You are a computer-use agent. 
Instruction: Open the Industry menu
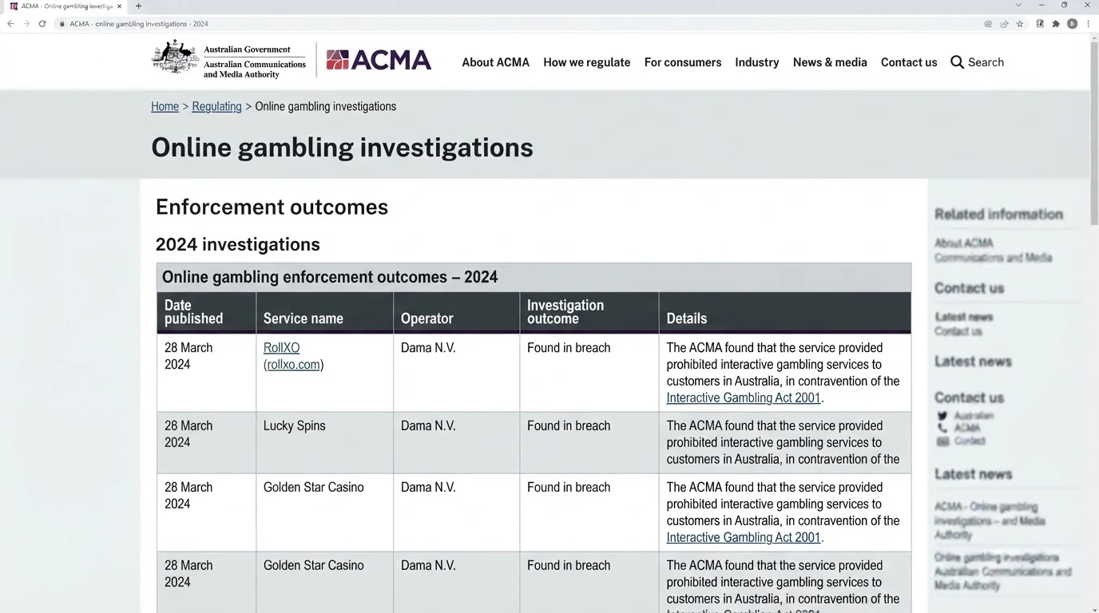(x=757, y=62)
